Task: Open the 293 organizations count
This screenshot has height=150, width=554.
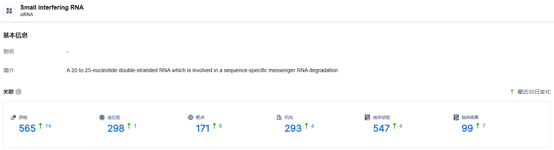Action: (293, 129)
